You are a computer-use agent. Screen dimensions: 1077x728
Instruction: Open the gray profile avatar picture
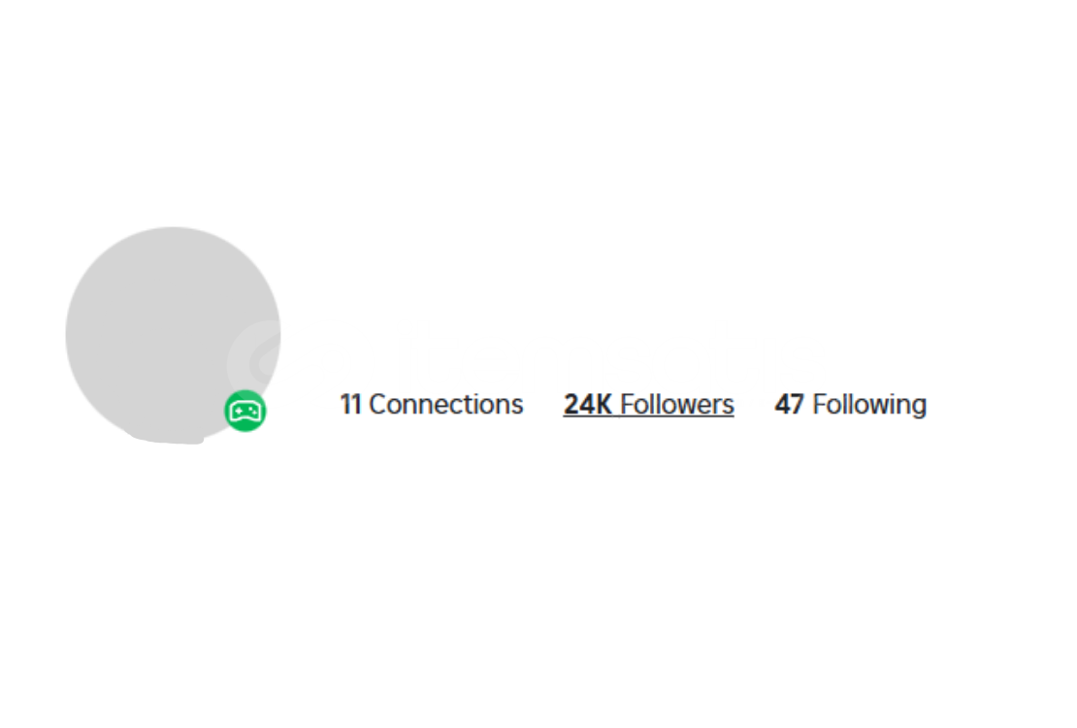173,336
